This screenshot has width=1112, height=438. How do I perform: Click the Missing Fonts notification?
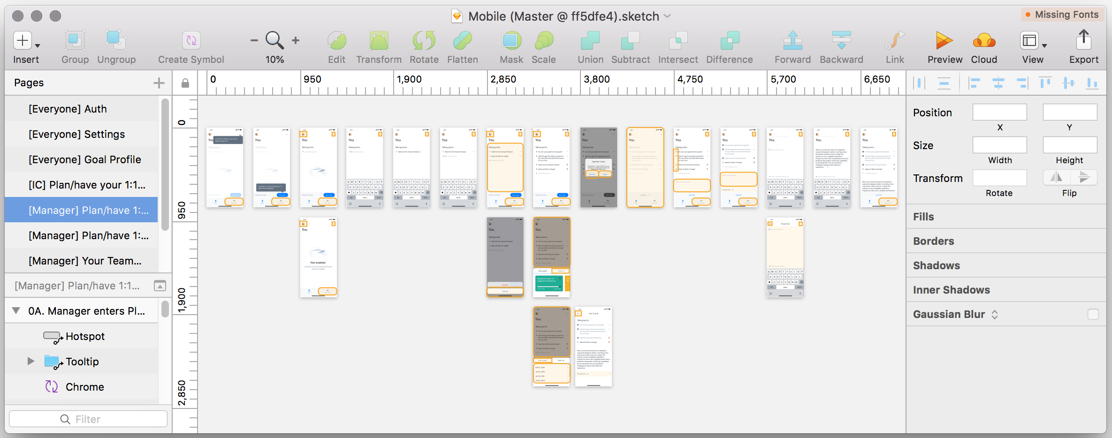pos(1062,15)
